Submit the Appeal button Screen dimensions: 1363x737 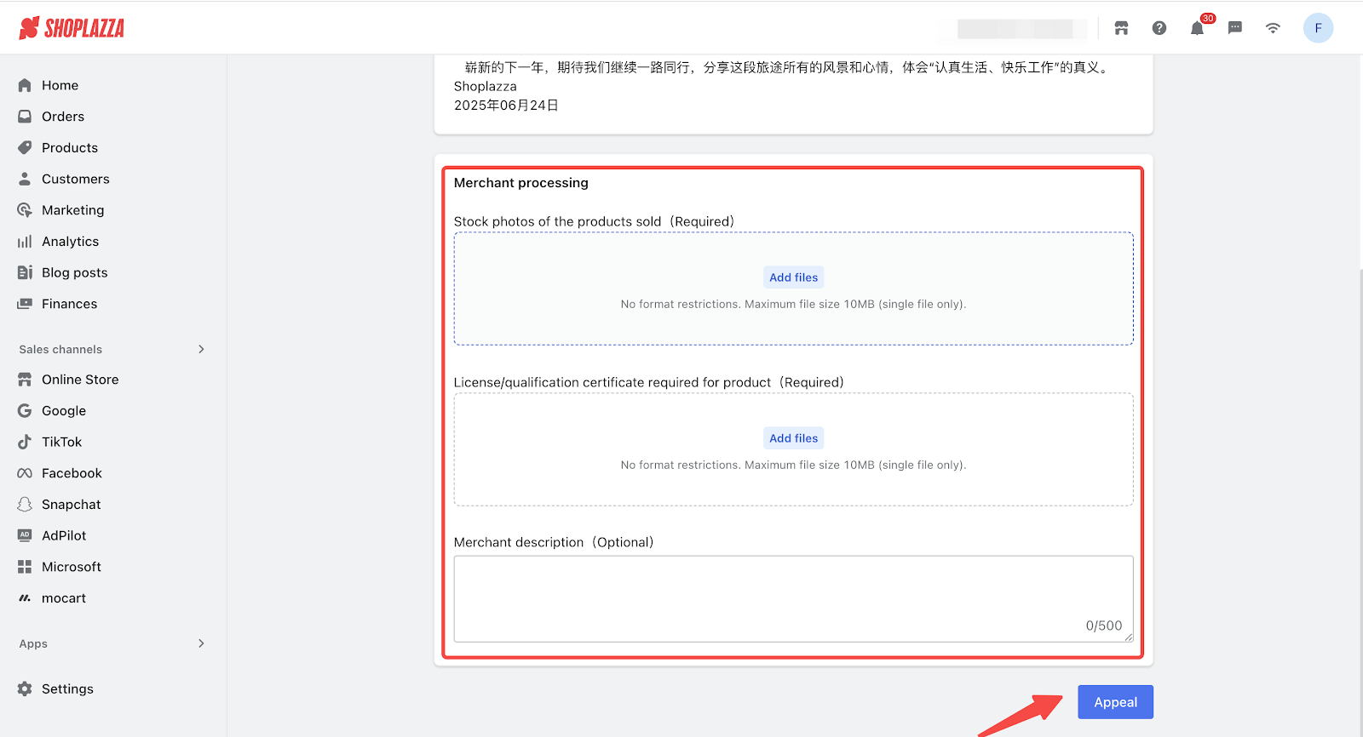point(1115,702)
